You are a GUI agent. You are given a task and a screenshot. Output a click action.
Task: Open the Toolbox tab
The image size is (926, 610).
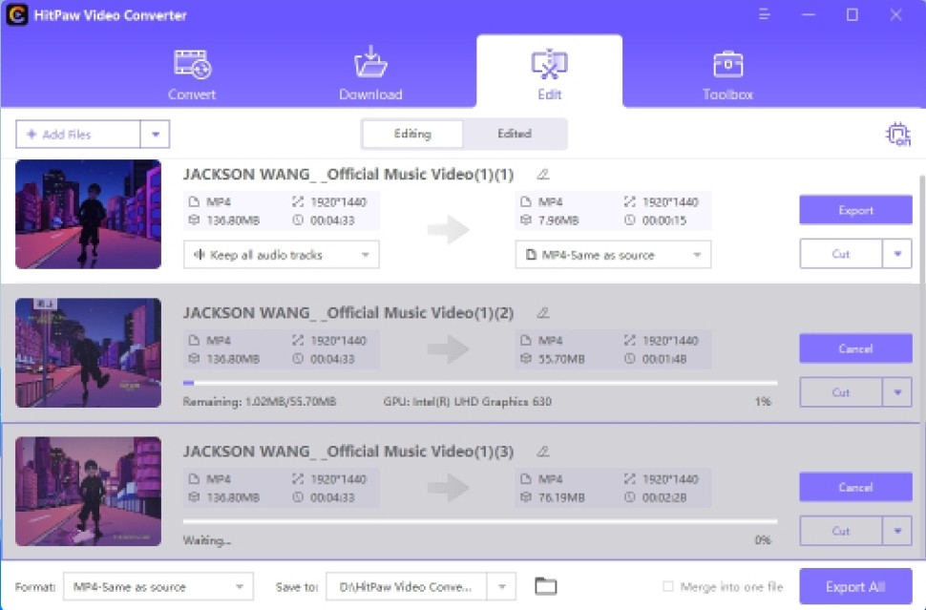pyautogui.click(x=727, y=74)
